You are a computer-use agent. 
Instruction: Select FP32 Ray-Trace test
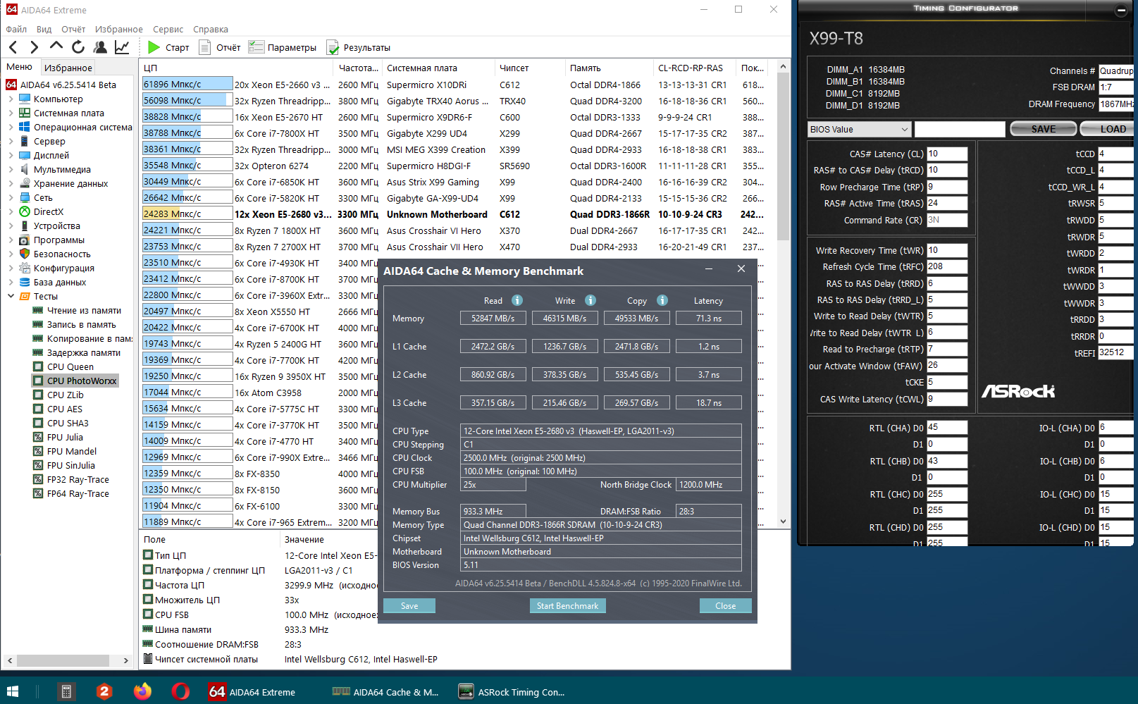[x=78, y=479]
